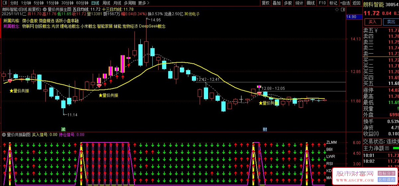Click the 朗科智能 stock name in quote panel
This screenshot has width=399, height=186.
374,5
